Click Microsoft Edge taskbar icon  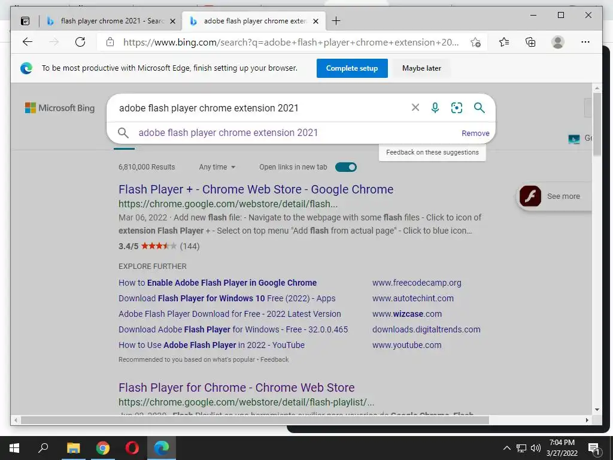tap(162, 448)
